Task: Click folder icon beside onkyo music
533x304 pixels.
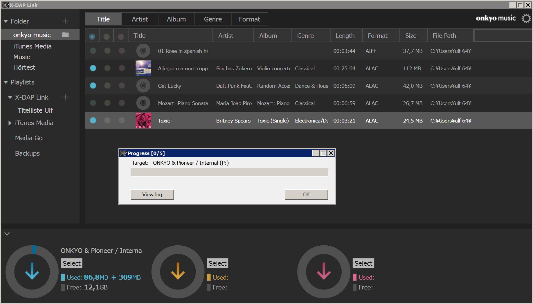Action: point(65,35)
